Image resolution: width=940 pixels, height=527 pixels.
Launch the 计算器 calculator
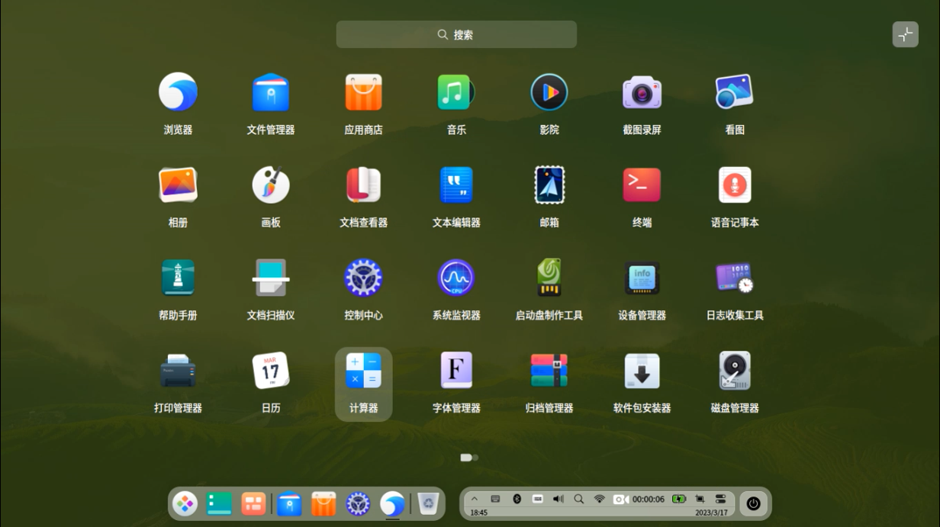(x=363, y=371)
